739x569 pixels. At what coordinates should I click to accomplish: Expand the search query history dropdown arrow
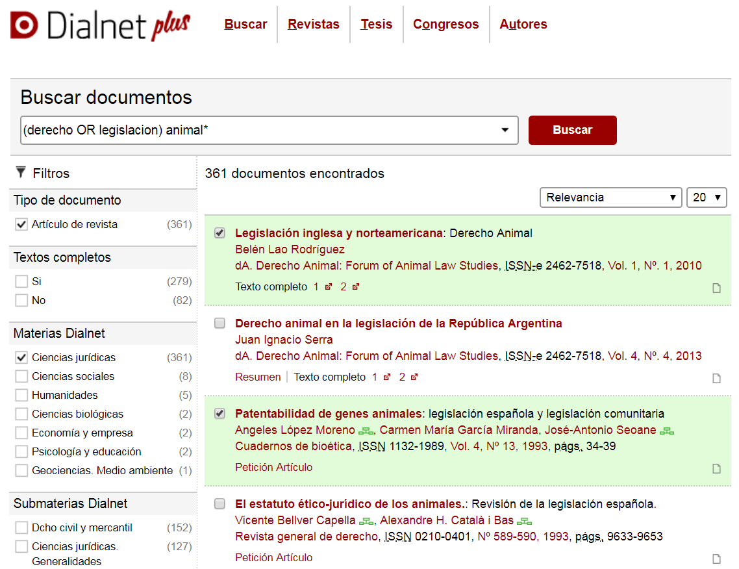[505, 131]
